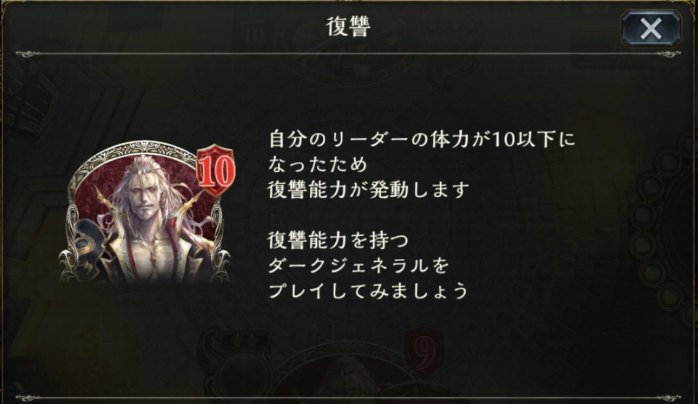Tap the red 10 health badge
The height and width of the screenshot is (404, 698).
click(215, 171)
